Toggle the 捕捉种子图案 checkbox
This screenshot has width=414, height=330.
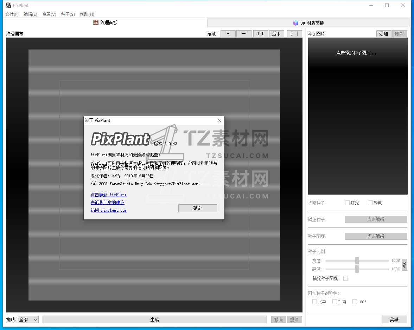[346, 278]
